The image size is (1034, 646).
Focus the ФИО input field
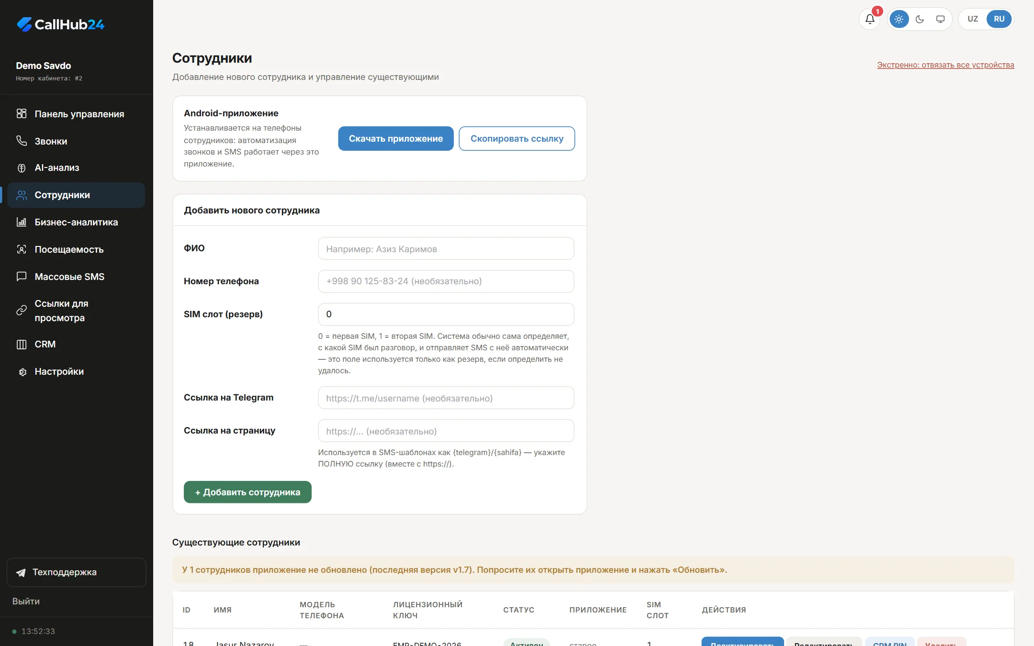click(446, 249)
